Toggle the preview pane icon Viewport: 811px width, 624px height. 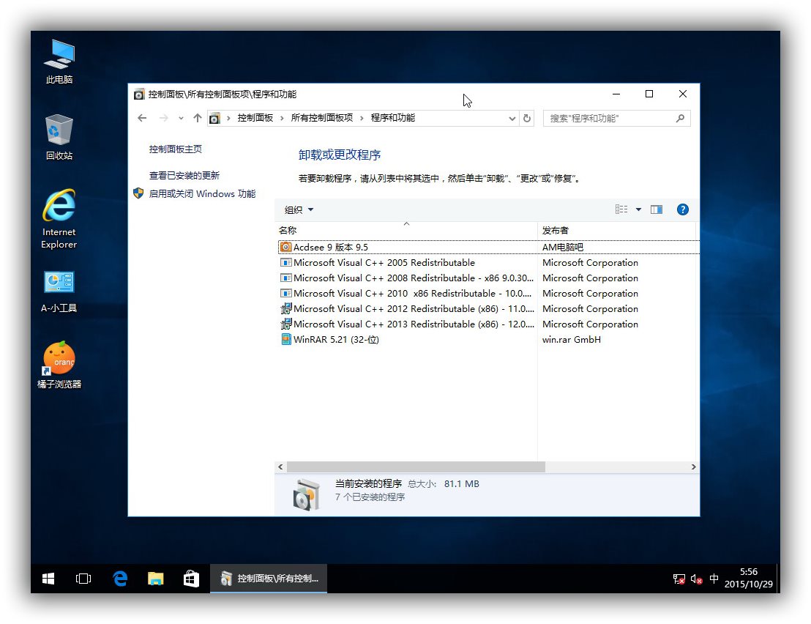point(657,209)
